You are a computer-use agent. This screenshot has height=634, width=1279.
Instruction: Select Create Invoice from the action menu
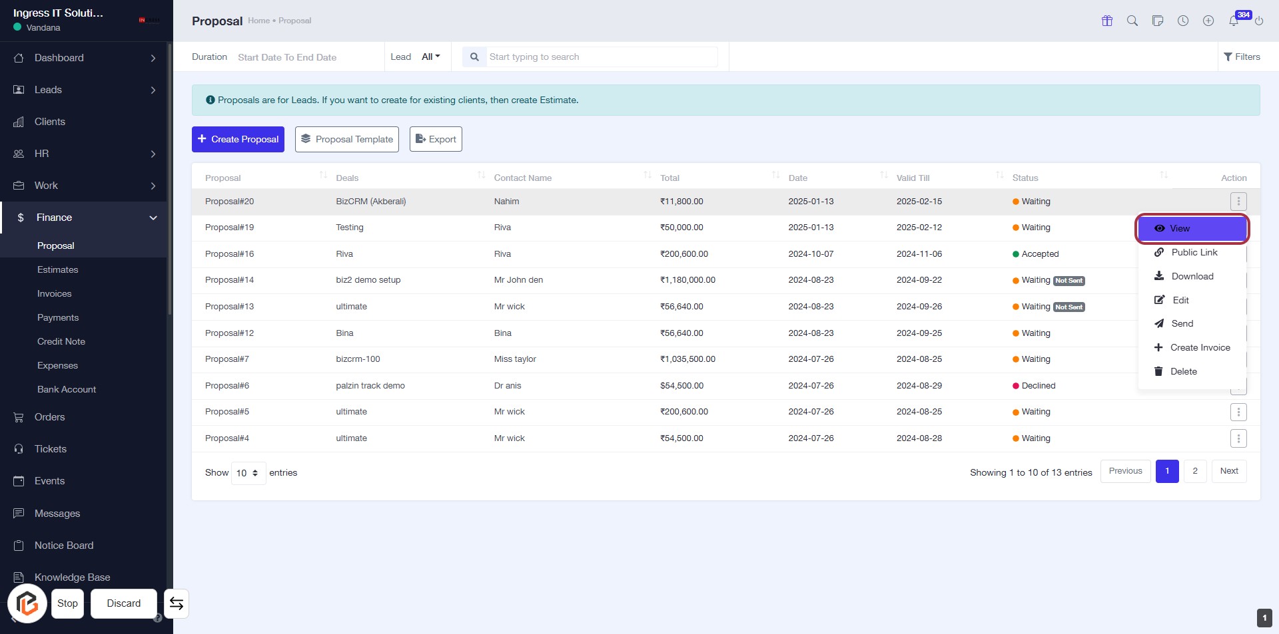(x=1200, y=347)
